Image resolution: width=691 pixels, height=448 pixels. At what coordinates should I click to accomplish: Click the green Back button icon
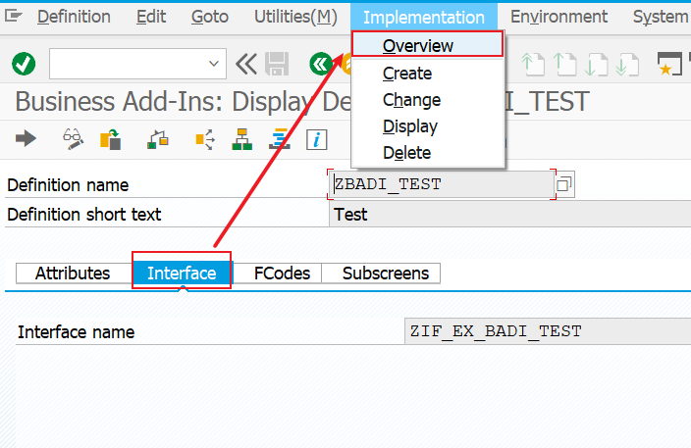pyautogui.click(x=320, y=65)
